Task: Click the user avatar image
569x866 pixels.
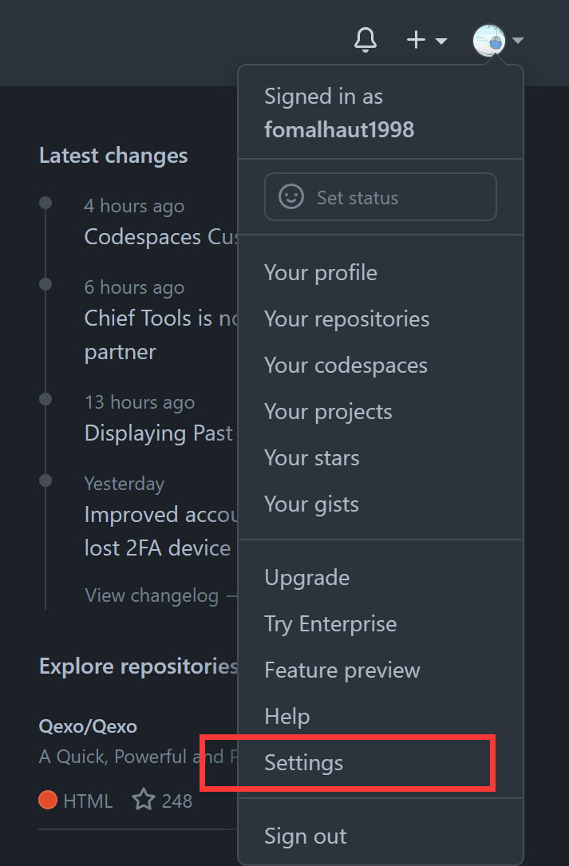Action: 489,40
